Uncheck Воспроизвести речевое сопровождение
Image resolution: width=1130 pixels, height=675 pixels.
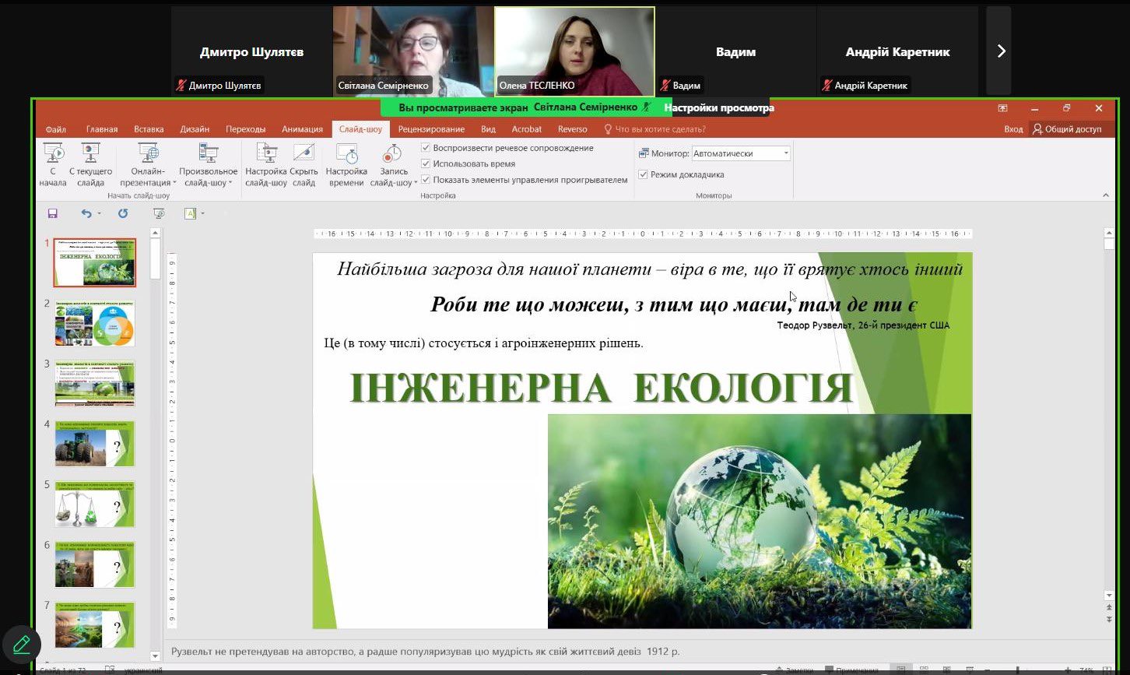(x=426, y=148)
